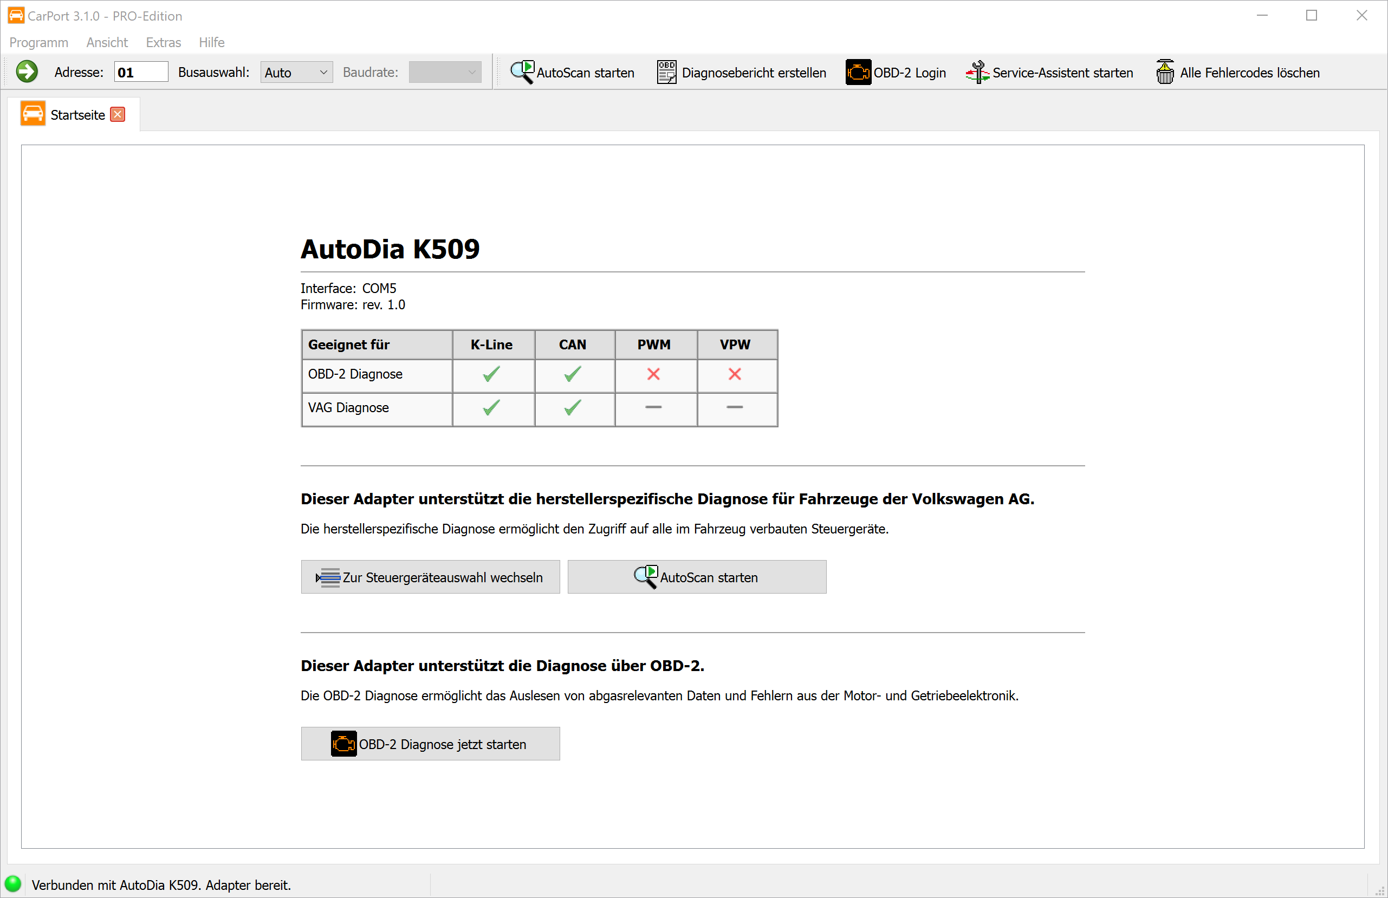This screenshot has width=1388, height=898.
Task: Start OBD-2 Diagnose jetzt starten button
Action: (x=430, y=744)
